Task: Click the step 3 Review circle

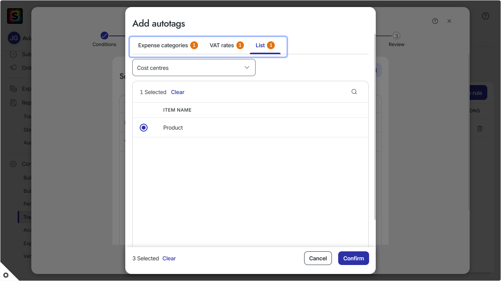Action: pyautogui.click(x=396, y=36)
